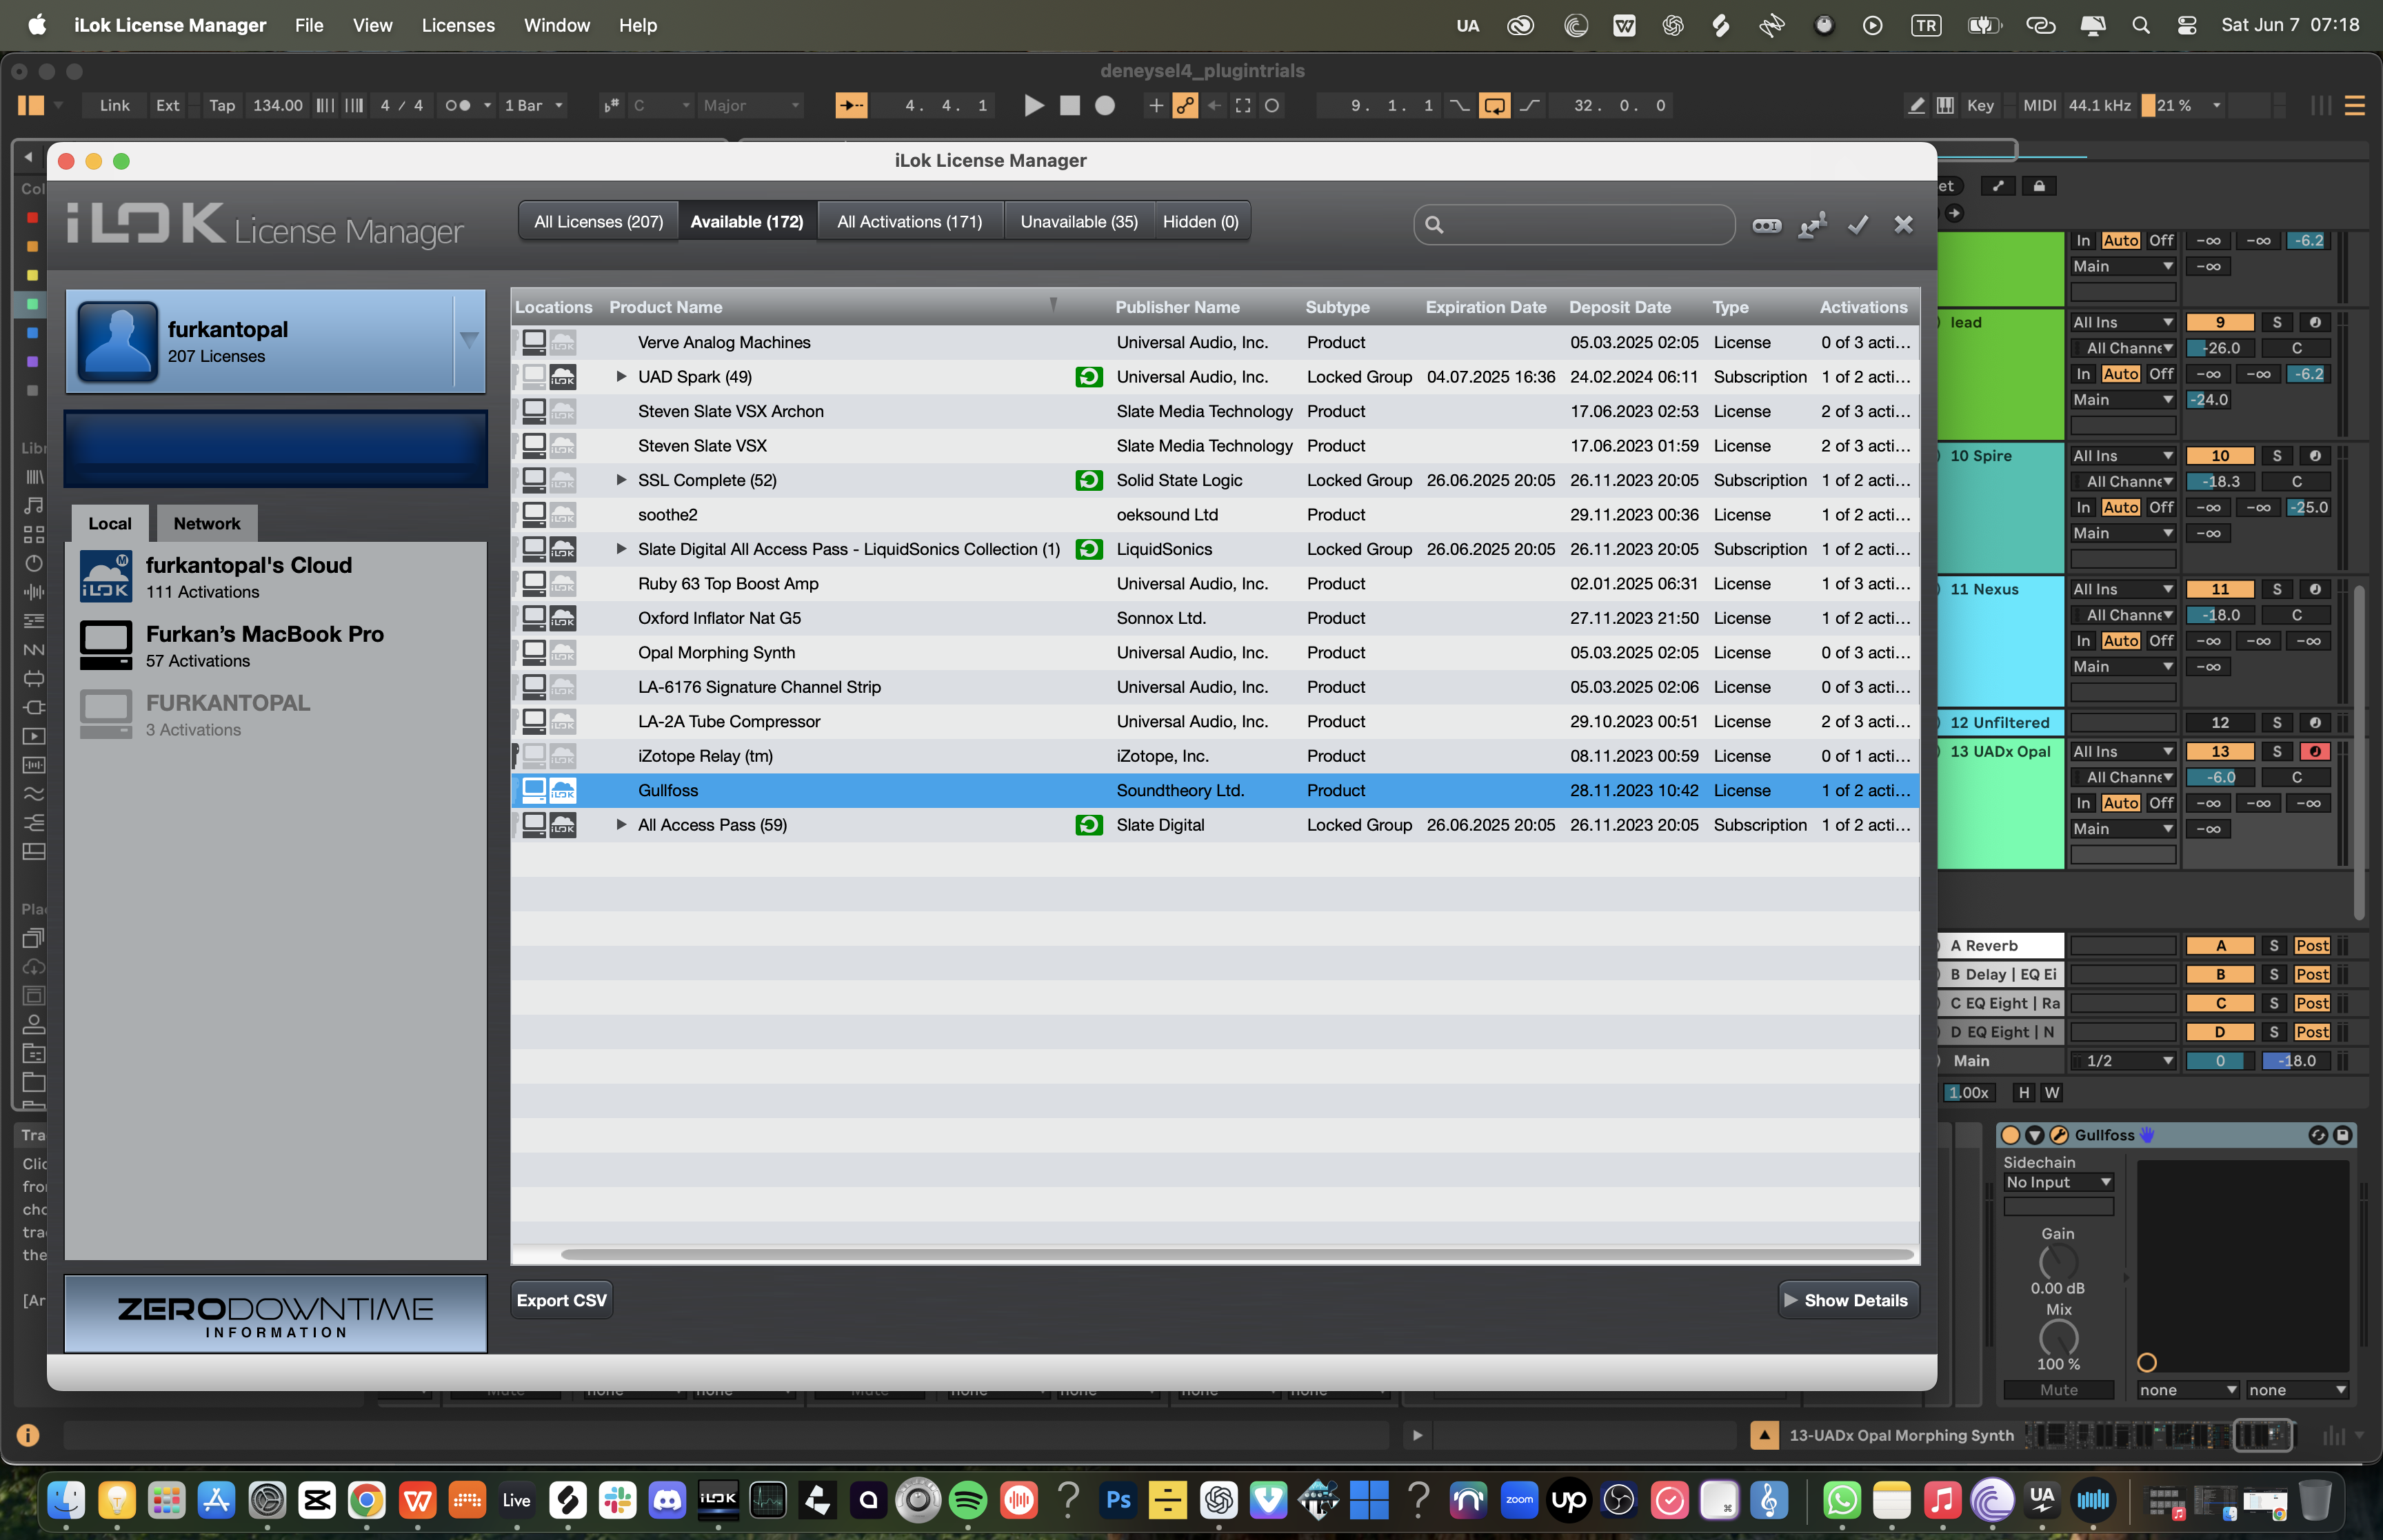Click the Tap tempo button

(x=222, y=106)
